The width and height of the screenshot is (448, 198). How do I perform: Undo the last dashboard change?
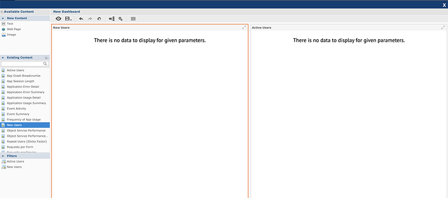pos(81,19)
